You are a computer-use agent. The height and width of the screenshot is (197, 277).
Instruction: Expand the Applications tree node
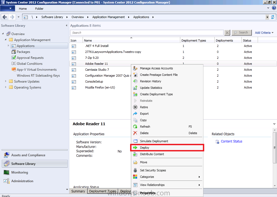pyautogui.click(x=8, y=45)
